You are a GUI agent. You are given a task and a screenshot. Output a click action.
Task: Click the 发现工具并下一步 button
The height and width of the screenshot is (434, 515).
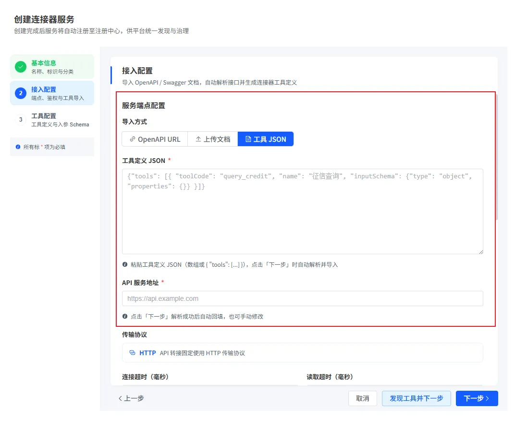[417, 398]
